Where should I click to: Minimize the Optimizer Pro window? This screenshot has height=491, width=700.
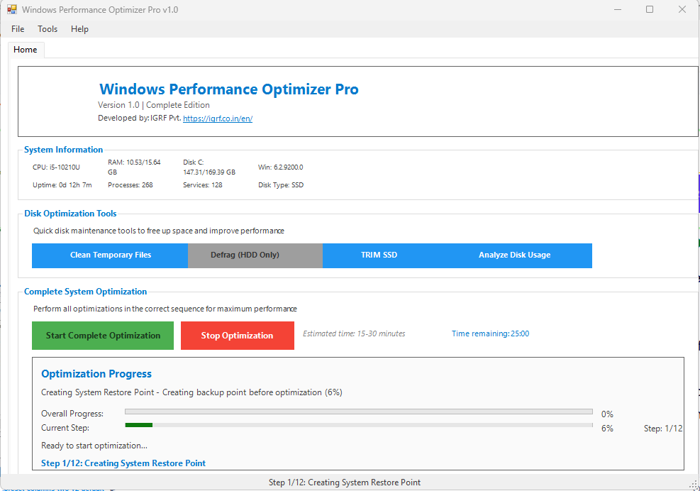(x=617, y=10)
